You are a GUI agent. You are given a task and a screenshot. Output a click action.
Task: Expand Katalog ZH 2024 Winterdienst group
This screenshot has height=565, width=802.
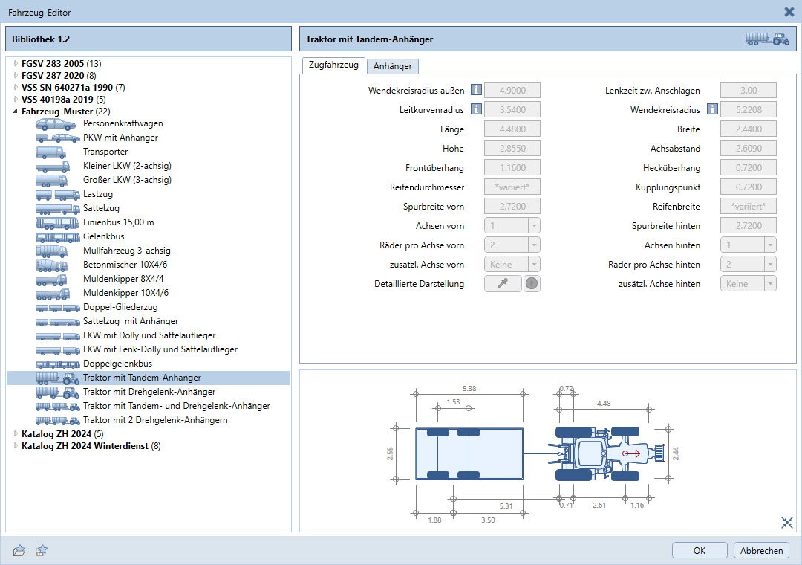[x=16, y=446]
